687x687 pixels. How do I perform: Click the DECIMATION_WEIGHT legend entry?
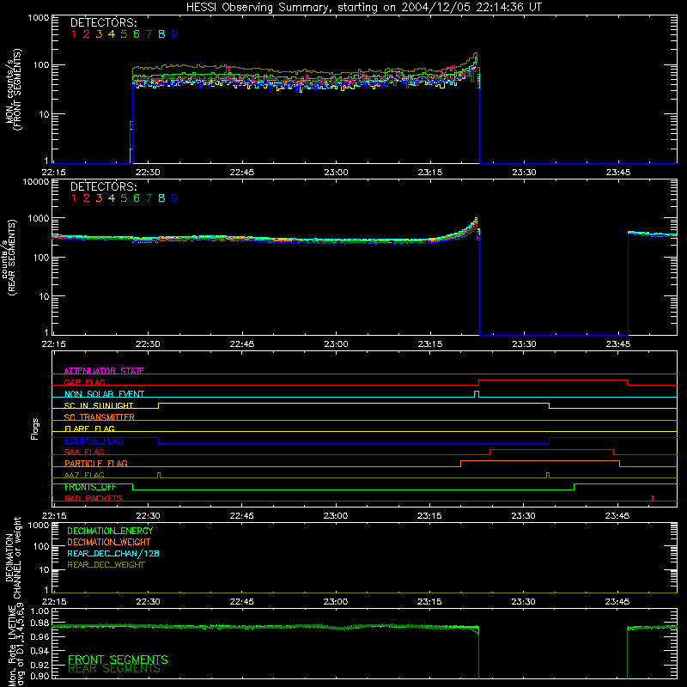109,542
